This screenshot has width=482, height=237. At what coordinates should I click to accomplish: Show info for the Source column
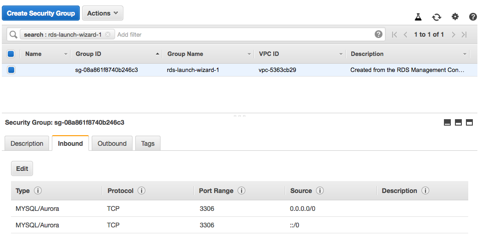(320, 191)
